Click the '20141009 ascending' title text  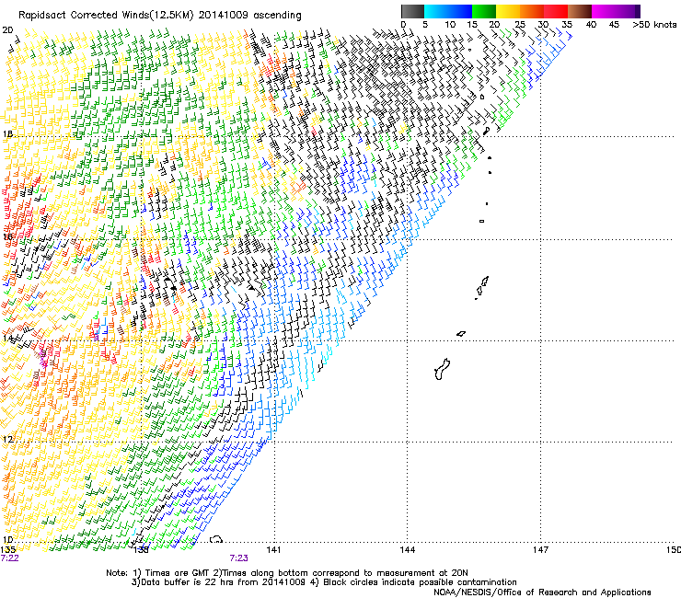pos(250,15)
